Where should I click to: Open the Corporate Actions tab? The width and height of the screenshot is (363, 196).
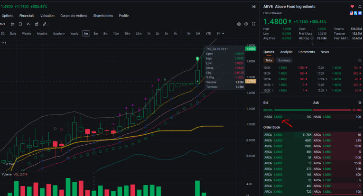click(74, 16)
